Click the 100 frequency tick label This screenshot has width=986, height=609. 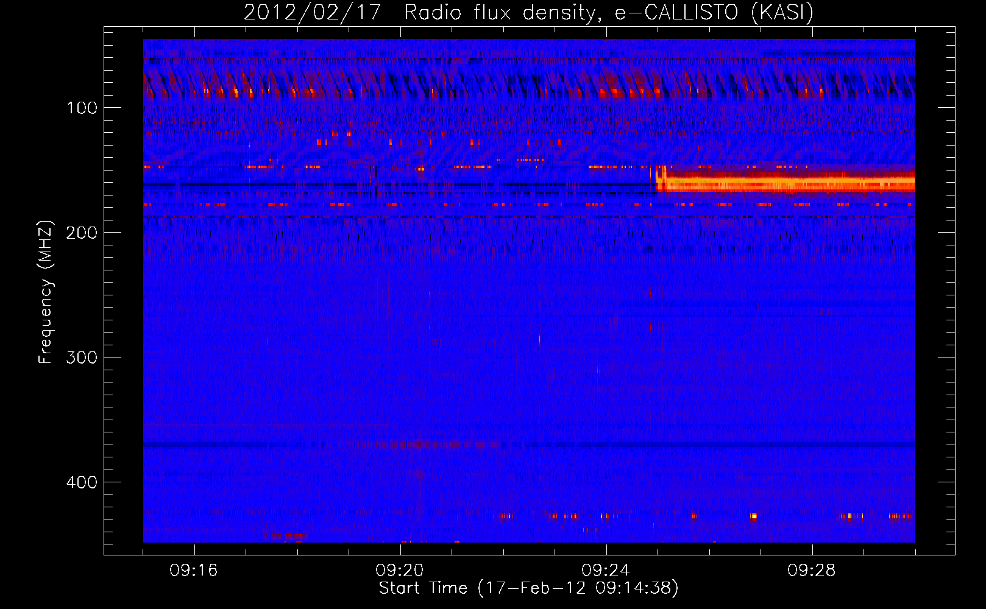(x=82, y=108)
